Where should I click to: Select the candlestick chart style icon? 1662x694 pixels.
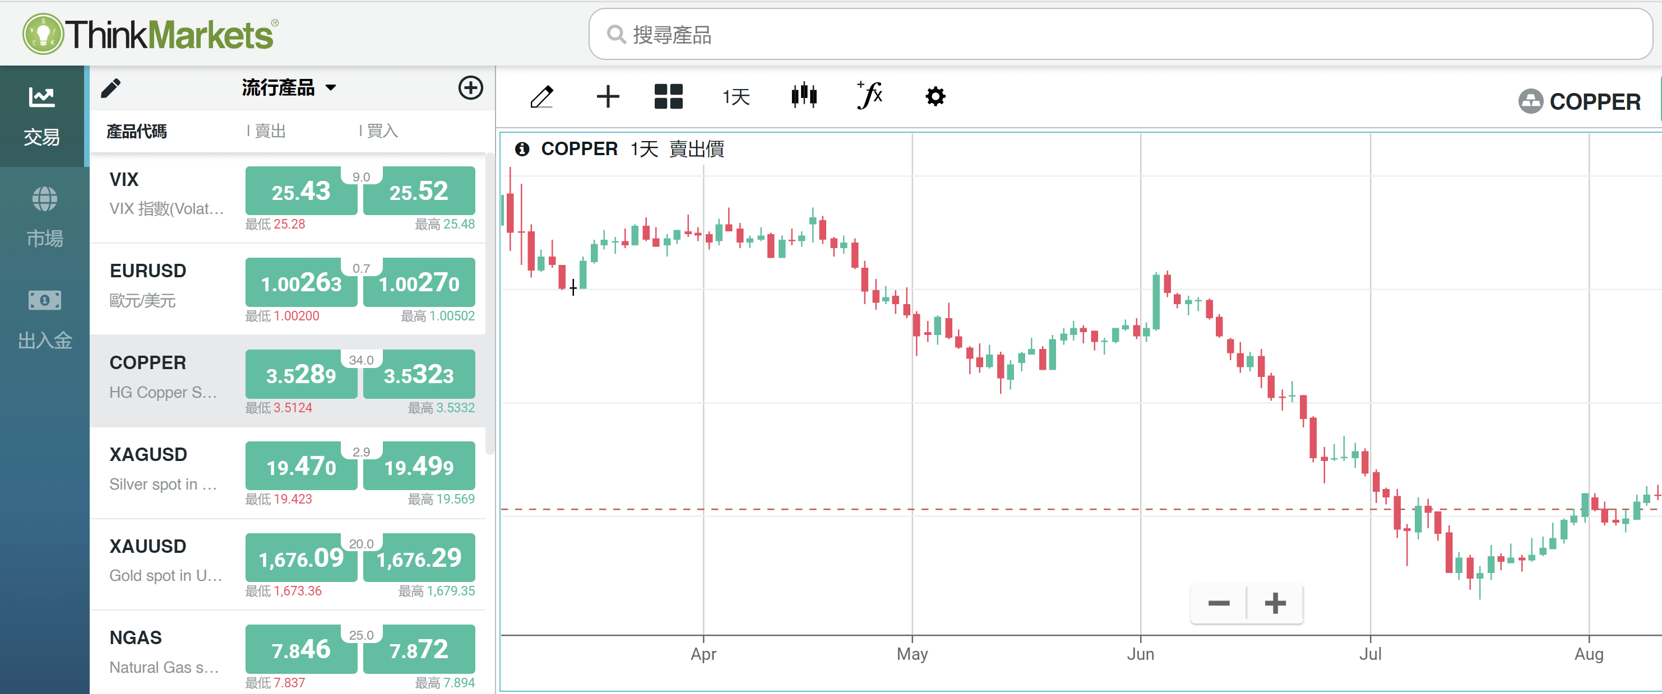[804, 96]
